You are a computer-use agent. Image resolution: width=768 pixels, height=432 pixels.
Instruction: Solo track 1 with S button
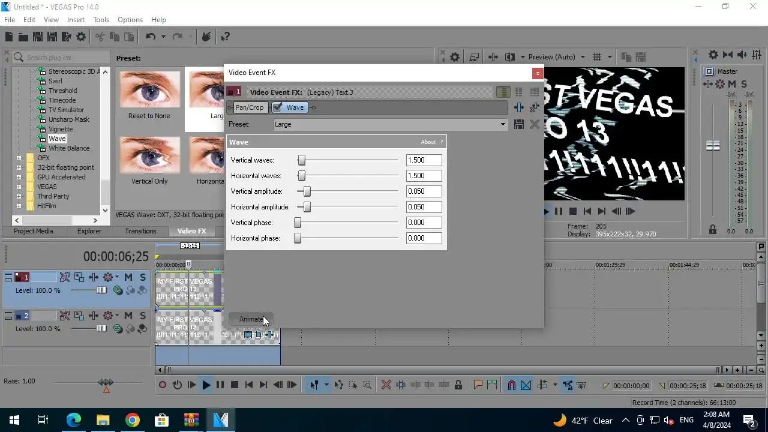[143, 277]
